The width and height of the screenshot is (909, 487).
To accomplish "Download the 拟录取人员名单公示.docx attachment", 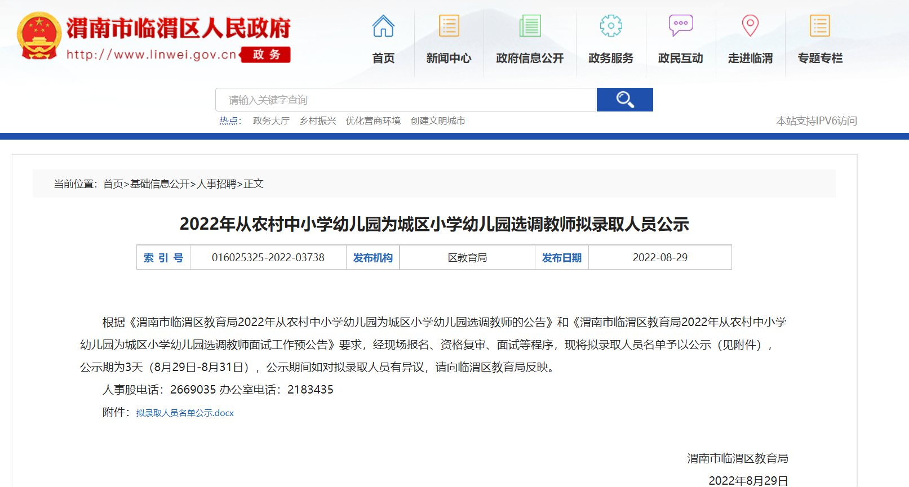I will point(185,413).
